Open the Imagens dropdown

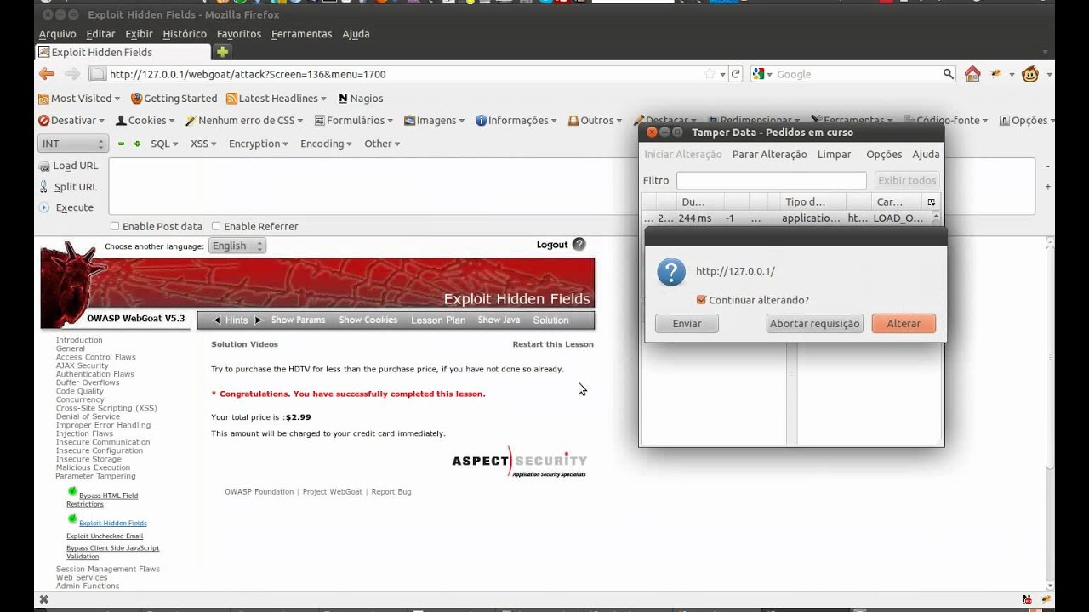click(435, 121)
